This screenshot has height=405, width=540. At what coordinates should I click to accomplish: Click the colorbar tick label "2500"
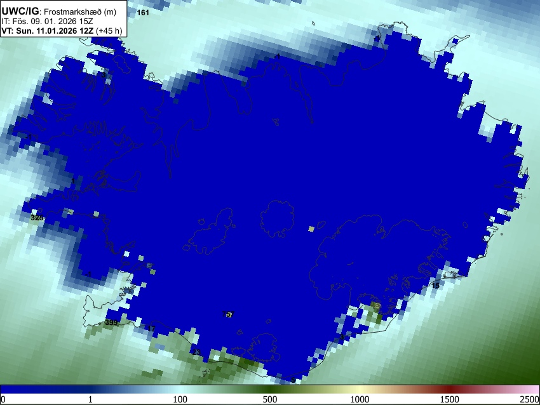pyautogui.click(x=530, y=399)
